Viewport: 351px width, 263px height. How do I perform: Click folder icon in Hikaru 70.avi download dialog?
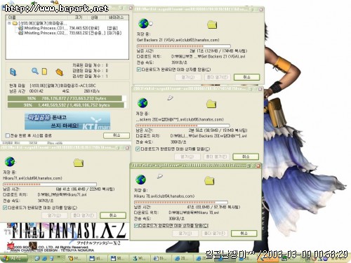click(x=209, y=181)
